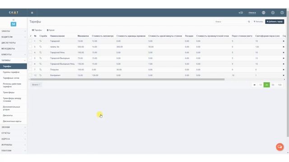This screenshot has height=162, width=289.
Task: Switch to the Архив tab
Action: tap(51, 30)
